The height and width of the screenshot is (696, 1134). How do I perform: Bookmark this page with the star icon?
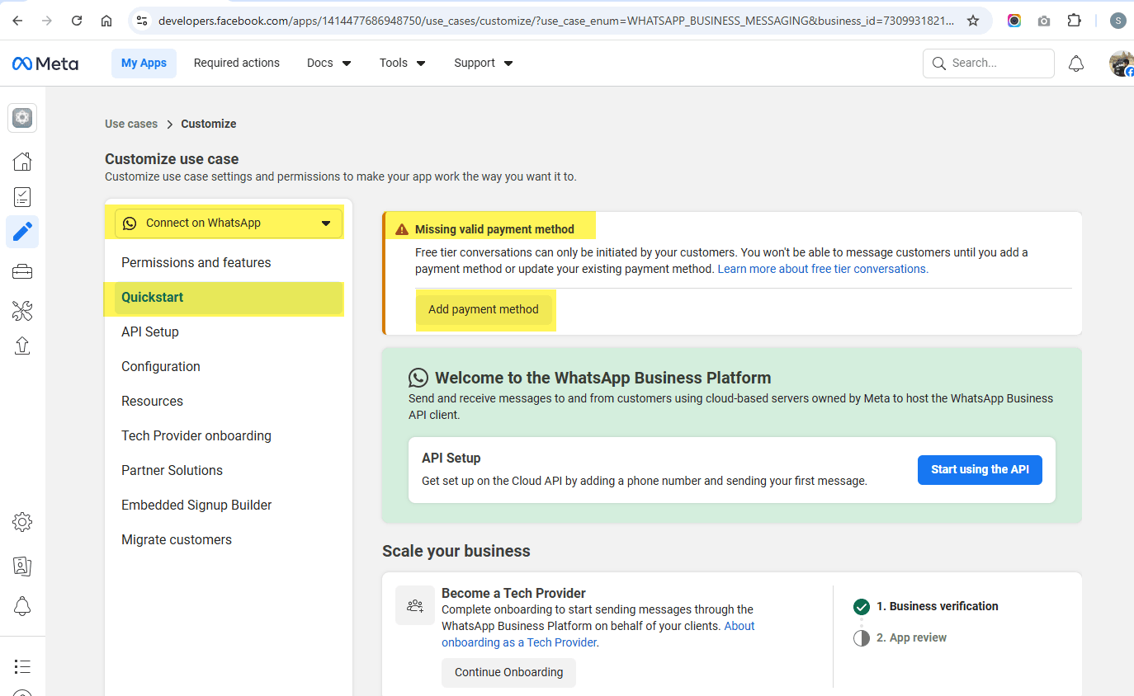973,21
